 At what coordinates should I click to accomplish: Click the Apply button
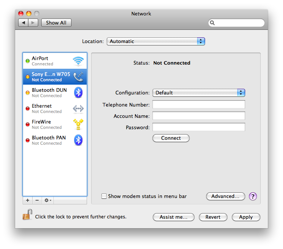246,217
